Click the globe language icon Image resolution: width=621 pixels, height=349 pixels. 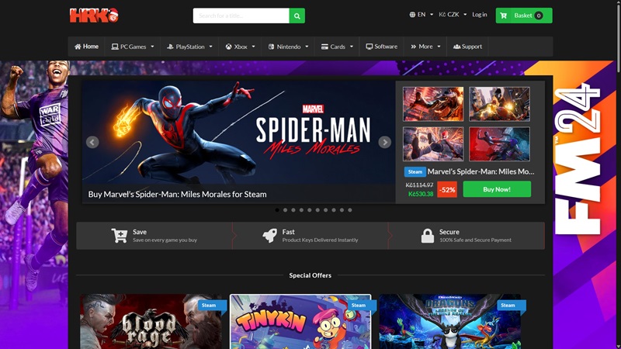(412, 15)
